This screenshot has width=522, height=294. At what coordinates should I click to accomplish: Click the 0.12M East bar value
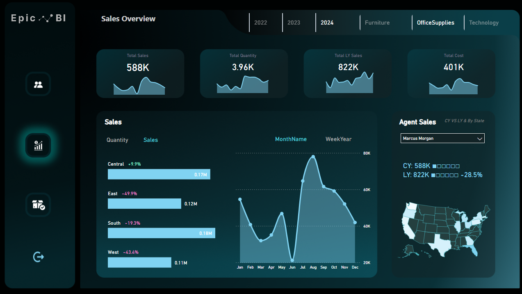coord(191,204)
